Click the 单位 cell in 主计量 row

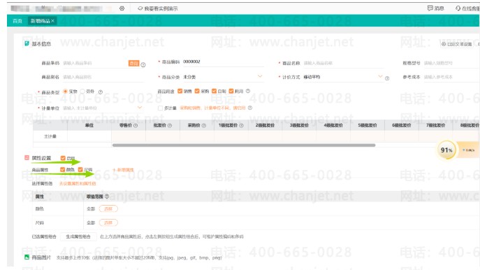(x=89, y=136)
